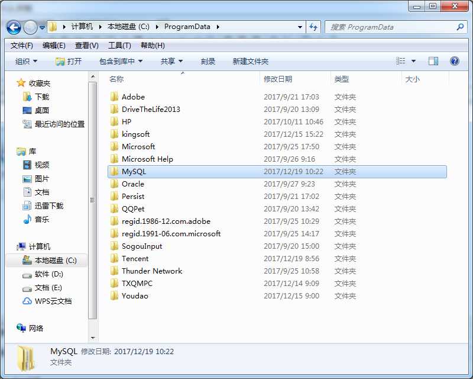The width and height of the screenshot is (473, 379).
Task: Open WPS云文档 in navigation pane
Action: tap(47, 301)
